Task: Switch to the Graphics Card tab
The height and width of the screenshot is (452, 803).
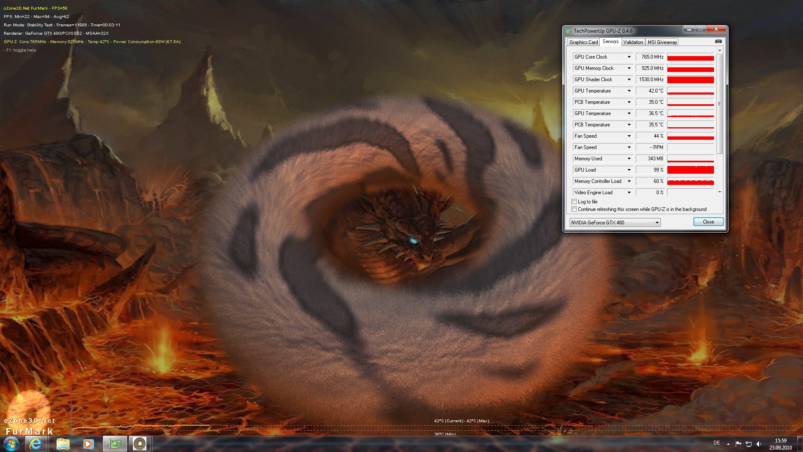Action: coord(583,42)
